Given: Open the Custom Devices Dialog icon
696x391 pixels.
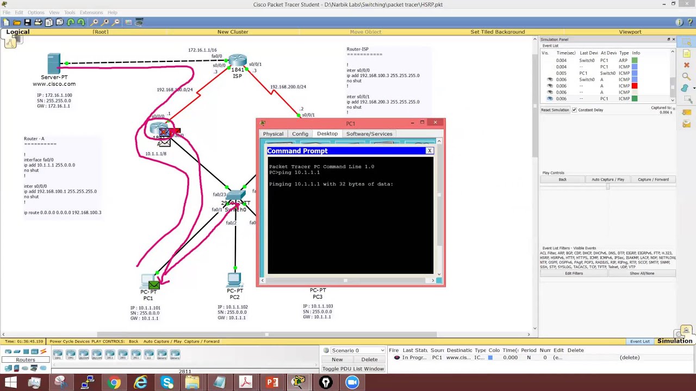Looking at the screenshot, I should tap(139, 22).
